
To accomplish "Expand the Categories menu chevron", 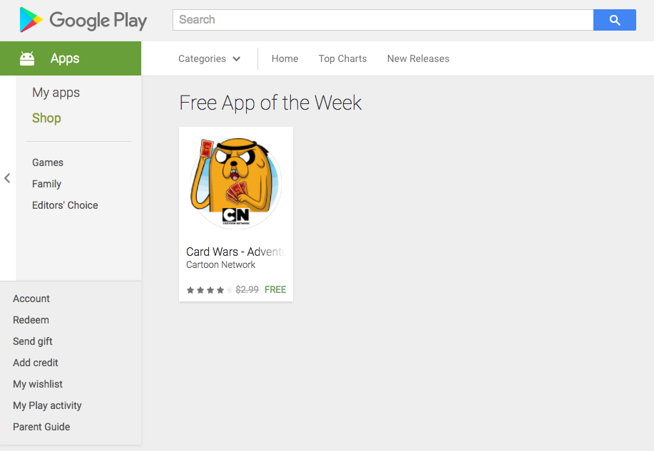I will 236,59.
